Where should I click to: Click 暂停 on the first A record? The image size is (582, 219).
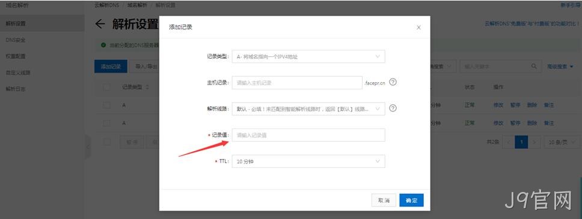[x=515, y=105]
